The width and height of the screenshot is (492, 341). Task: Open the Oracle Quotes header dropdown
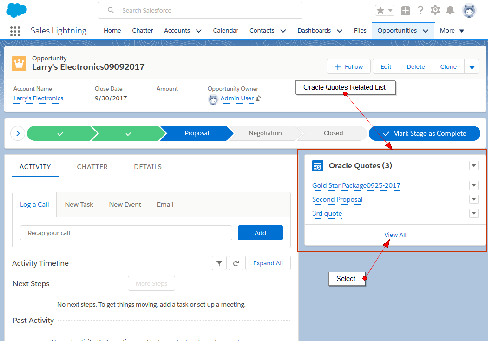click(474, 166)
